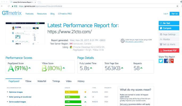182x106 pixels.
Task: Switch to the Waterfall tab
Action: point(42,81)
